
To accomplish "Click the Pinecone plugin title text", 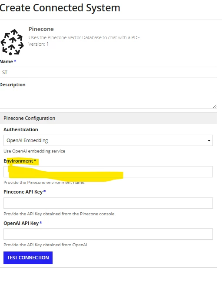I will (41, 29).
